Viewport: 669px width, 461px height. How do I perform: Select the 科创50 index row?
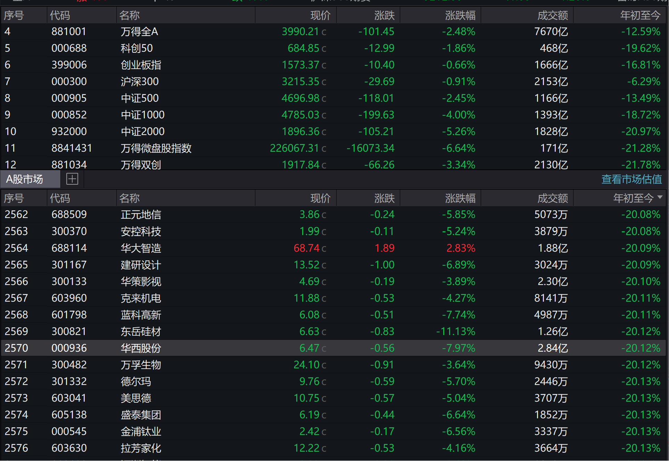point(137,48)
